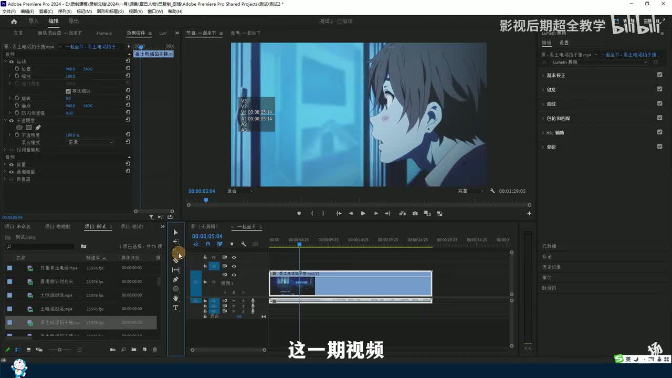Screen dimensions: 672x378
Task: Toggle the 等比缩放 checkbox
Action: [x=68, y=91]
